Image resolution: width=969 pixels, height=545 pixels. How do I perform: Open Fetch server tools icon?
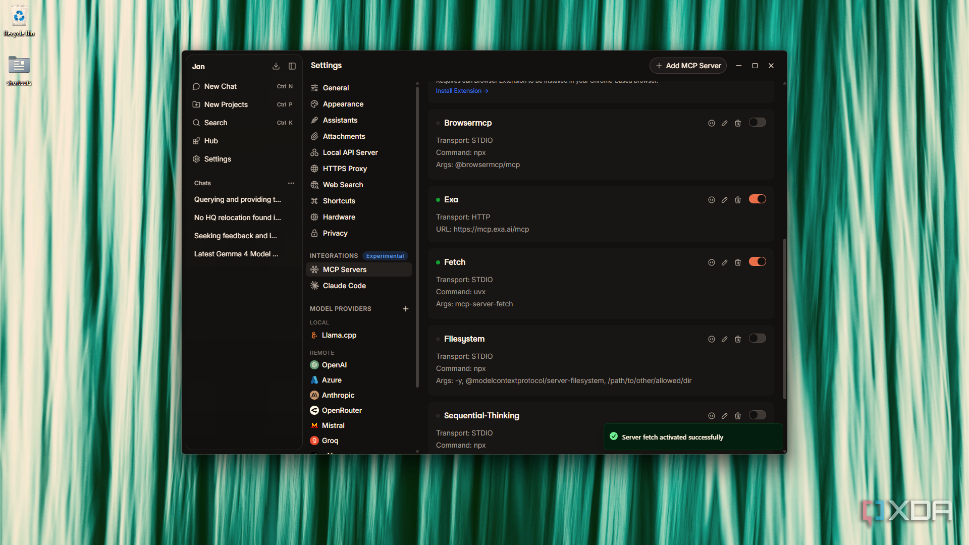click(712, 262)
